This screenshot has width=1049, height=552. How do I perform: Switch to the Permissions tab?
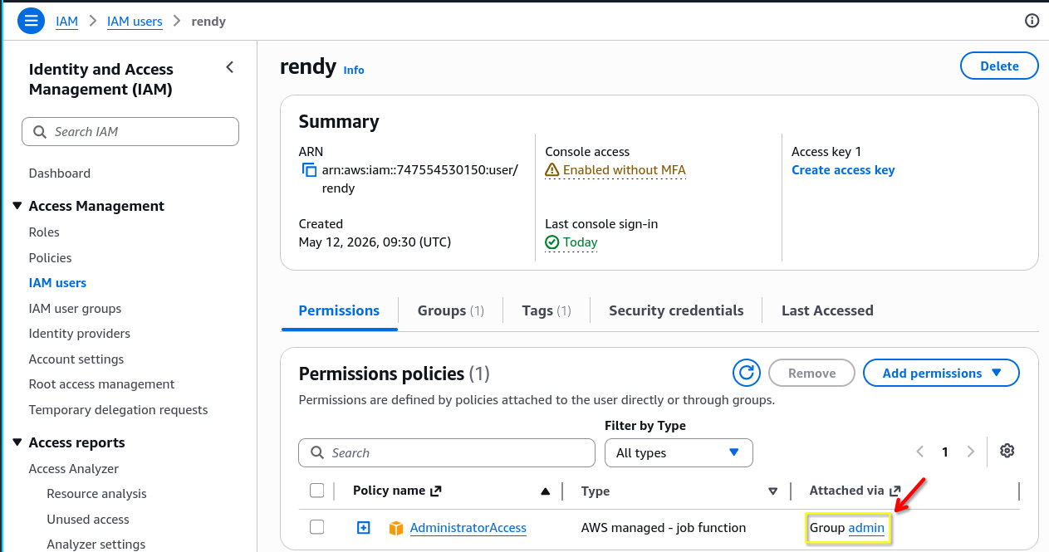coord(339,310)
